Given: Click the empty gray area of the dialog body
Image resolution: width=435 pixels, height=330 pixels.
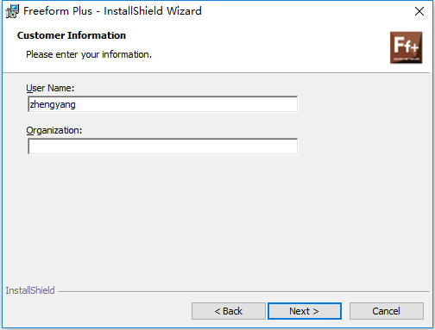Looking at the screenshot, I should tap(216, 218).
